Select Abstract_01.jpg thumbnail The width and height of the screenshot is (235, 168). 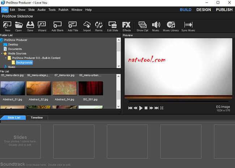click(x=13, y=88)
